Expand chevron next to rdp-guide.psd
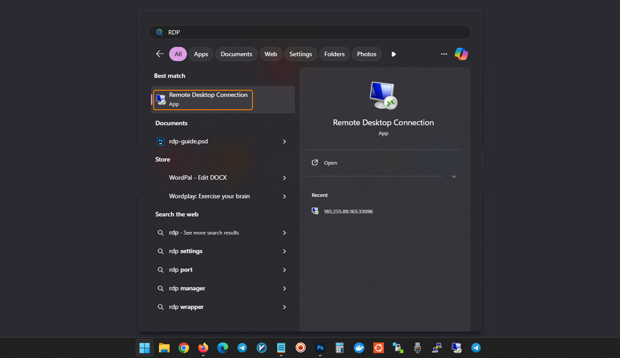This screenshot has width=620, height=358. pyautogui.click(x=284, y=142)
